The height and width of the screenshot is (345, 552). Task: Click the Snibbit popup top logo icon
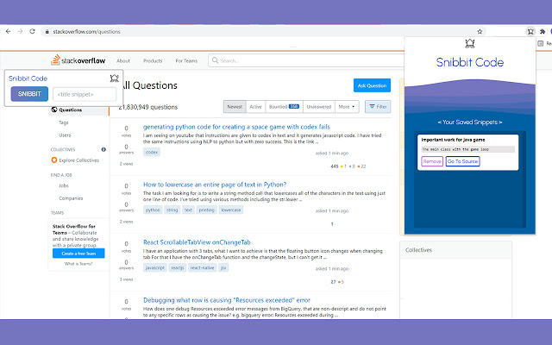point(470,44)
